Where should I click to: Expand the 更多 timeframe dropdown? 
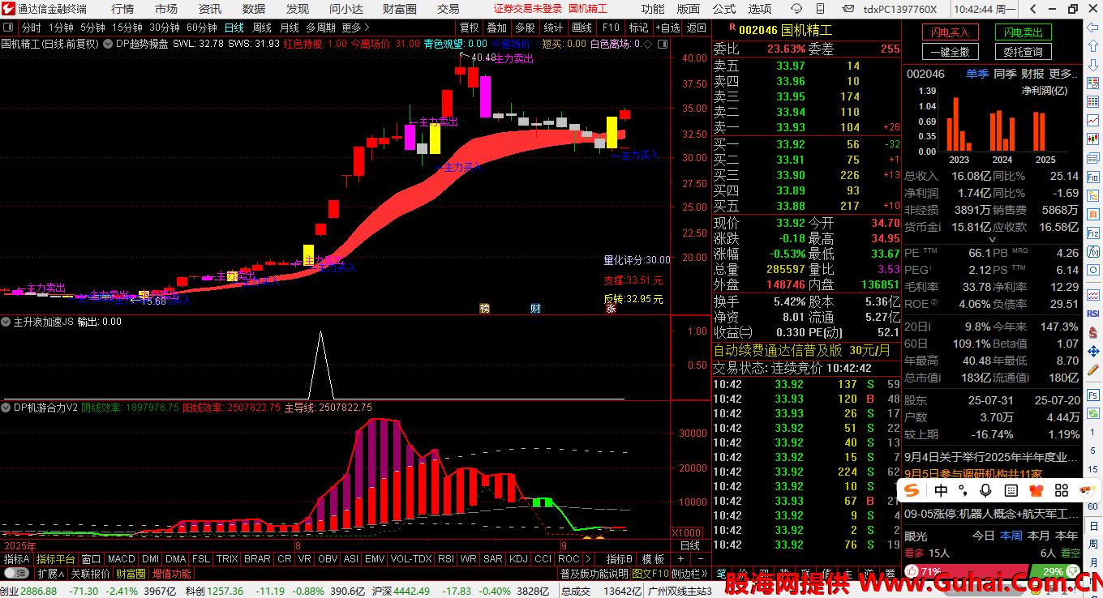coord(356,28)
